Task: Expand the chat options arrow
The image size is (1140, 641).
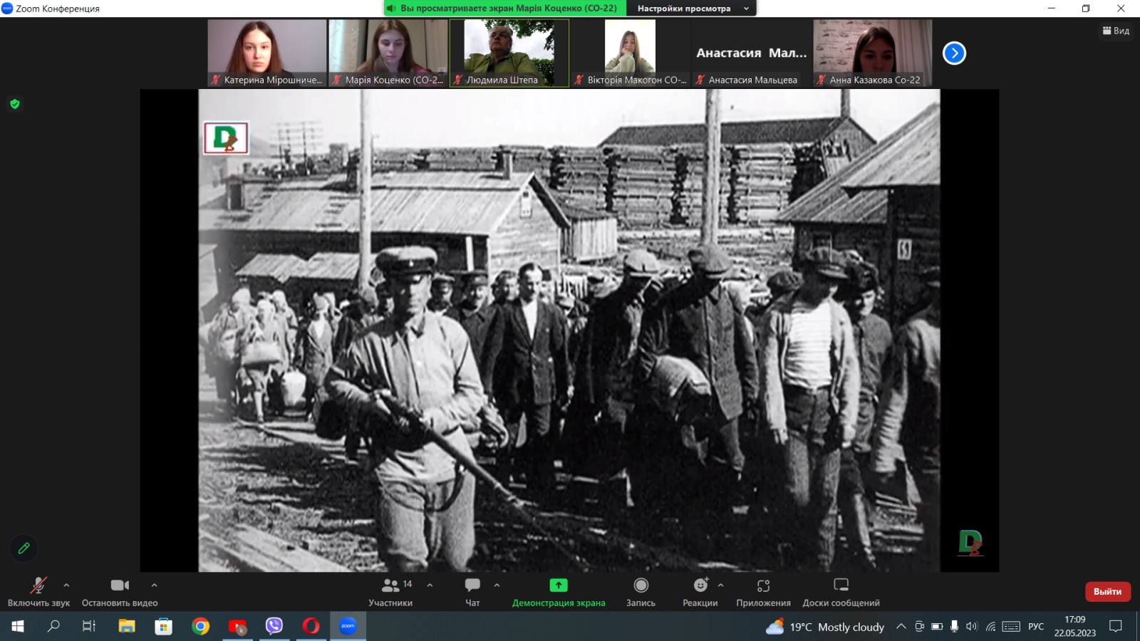Action: coord(497,585)
